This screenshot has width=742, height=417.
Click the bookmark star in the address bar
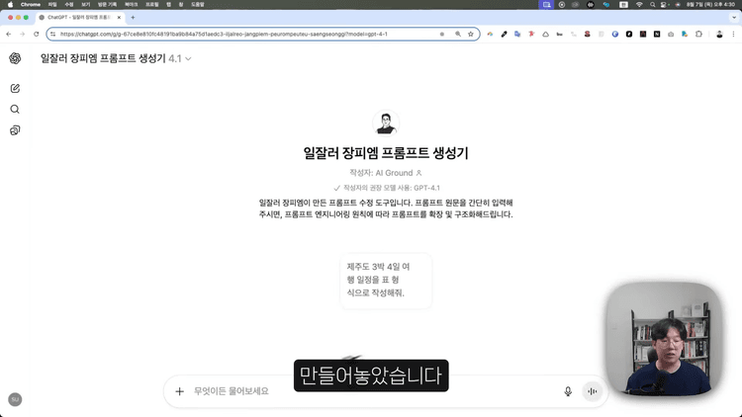(472, 34)
